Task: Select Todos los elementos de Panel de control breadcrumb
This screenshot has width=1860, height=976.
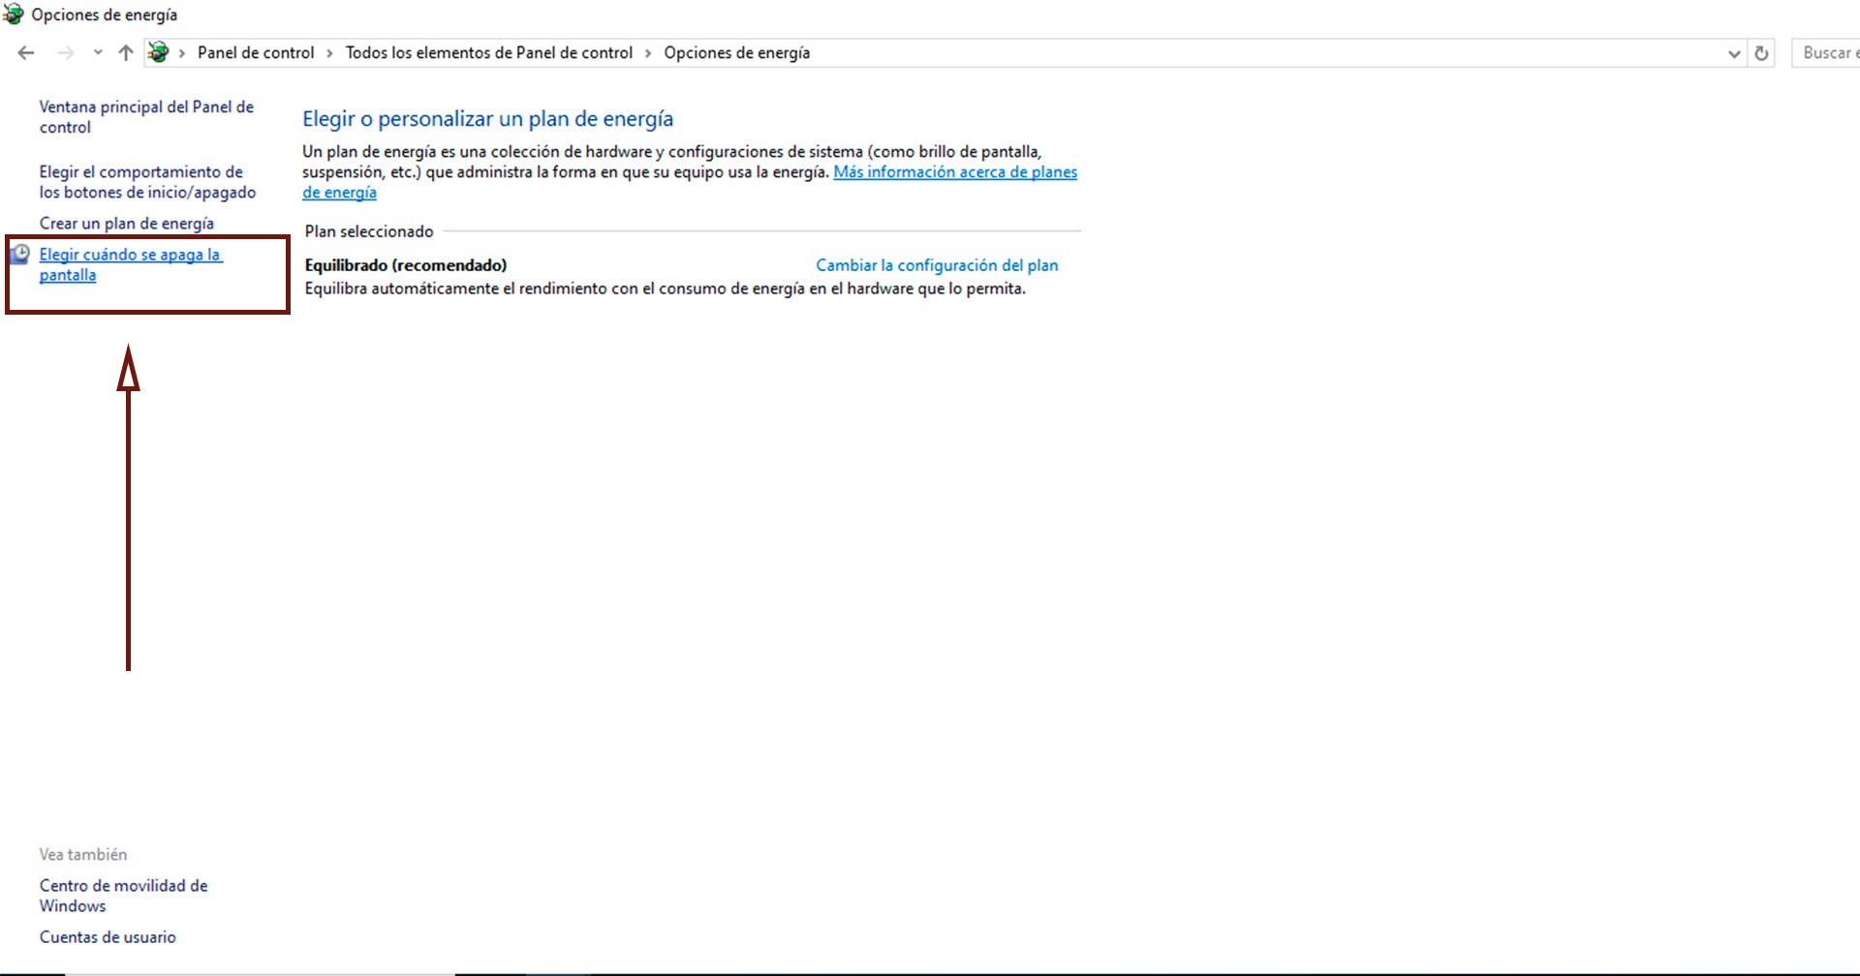Action: 488,53
